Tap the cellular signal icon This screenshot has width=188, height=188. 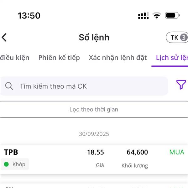coord(144,15)
